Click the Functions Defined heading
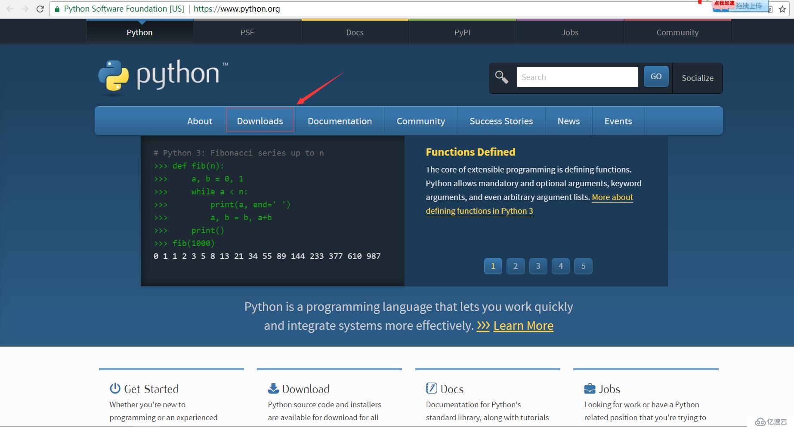Viewport: 794px width, 427px height. tap(470, 152)
